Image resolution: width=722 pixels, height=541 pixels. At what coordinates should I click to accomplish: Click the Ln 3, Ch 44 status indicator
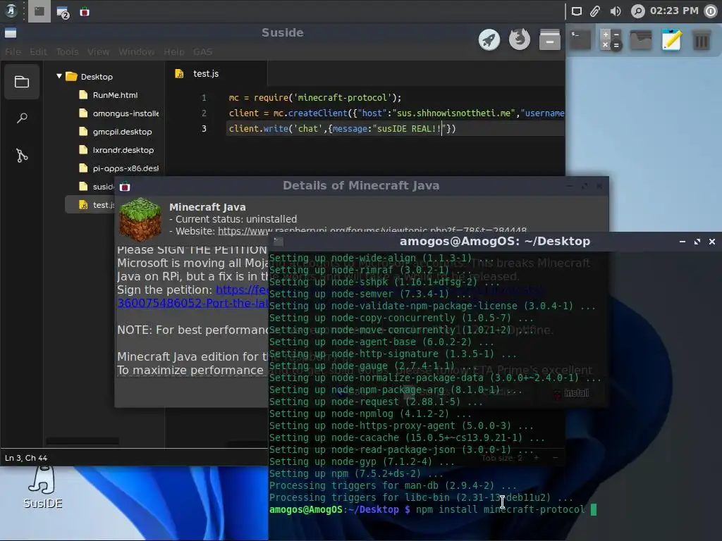(26, 458)
